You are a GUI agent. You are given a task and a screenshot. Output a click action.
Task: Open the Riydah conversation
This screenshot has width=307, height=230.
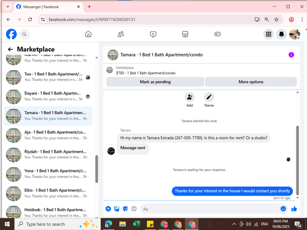click(x=48, y=155)
